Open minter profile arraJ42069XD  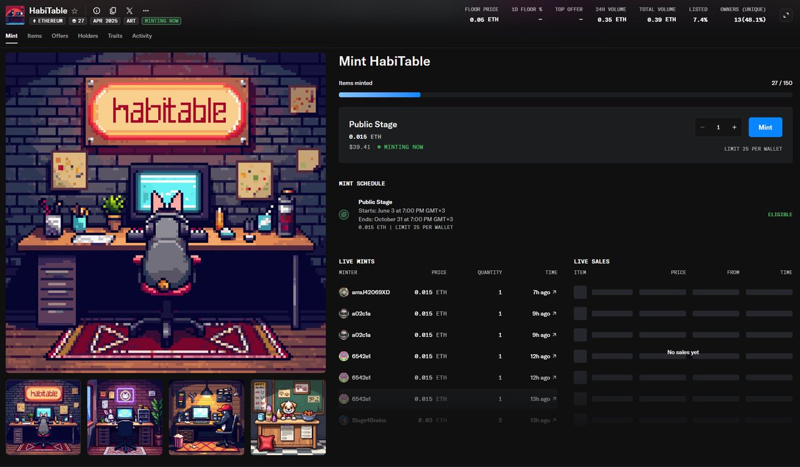point(371,292)
